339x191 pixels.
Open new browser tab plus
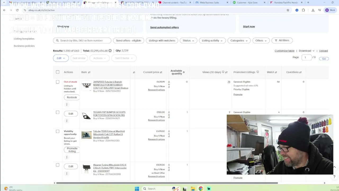(308, 2)
